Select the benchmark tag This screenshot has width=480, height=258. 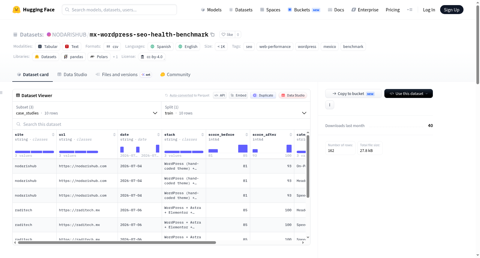point(353,46)
